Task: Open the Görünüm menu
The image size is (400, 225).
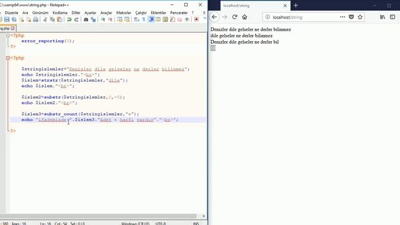Action: pos(40,12)
